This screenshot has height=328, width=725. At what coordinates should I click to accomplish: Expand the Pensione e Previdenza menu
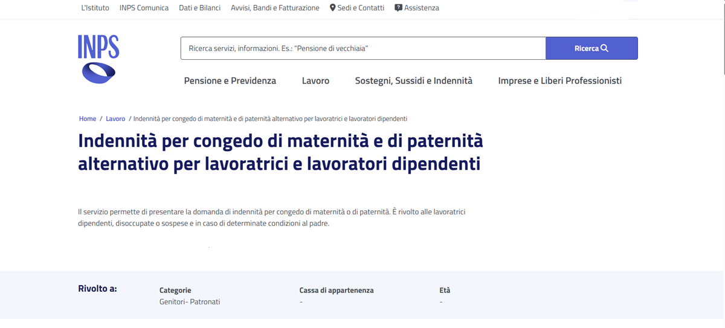(x=230, y=80)
